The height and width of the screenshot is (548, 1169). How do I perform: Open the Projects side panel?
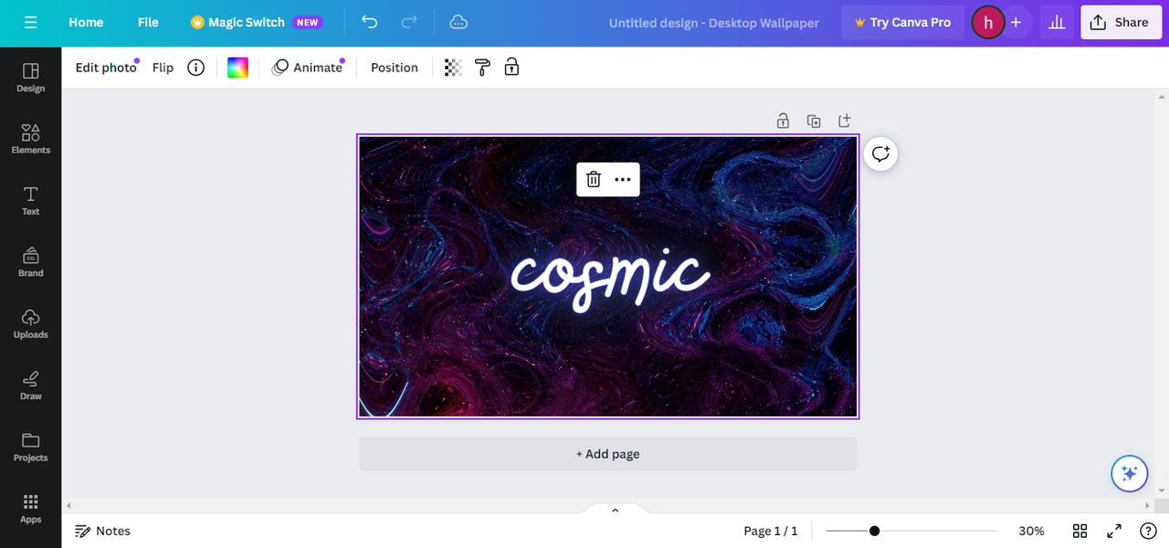click(30, 447)
